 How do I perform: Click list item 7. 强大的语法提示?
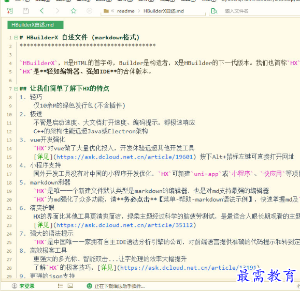tap(47, 234)
